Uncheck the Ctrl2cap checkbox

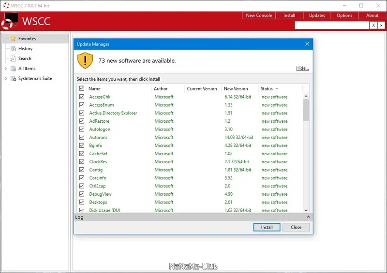(82, 186)
